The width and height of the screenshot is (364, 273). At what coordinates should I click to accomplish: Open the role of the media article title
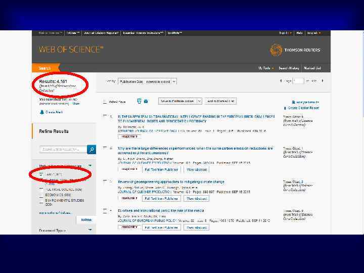tap(161, 210)
